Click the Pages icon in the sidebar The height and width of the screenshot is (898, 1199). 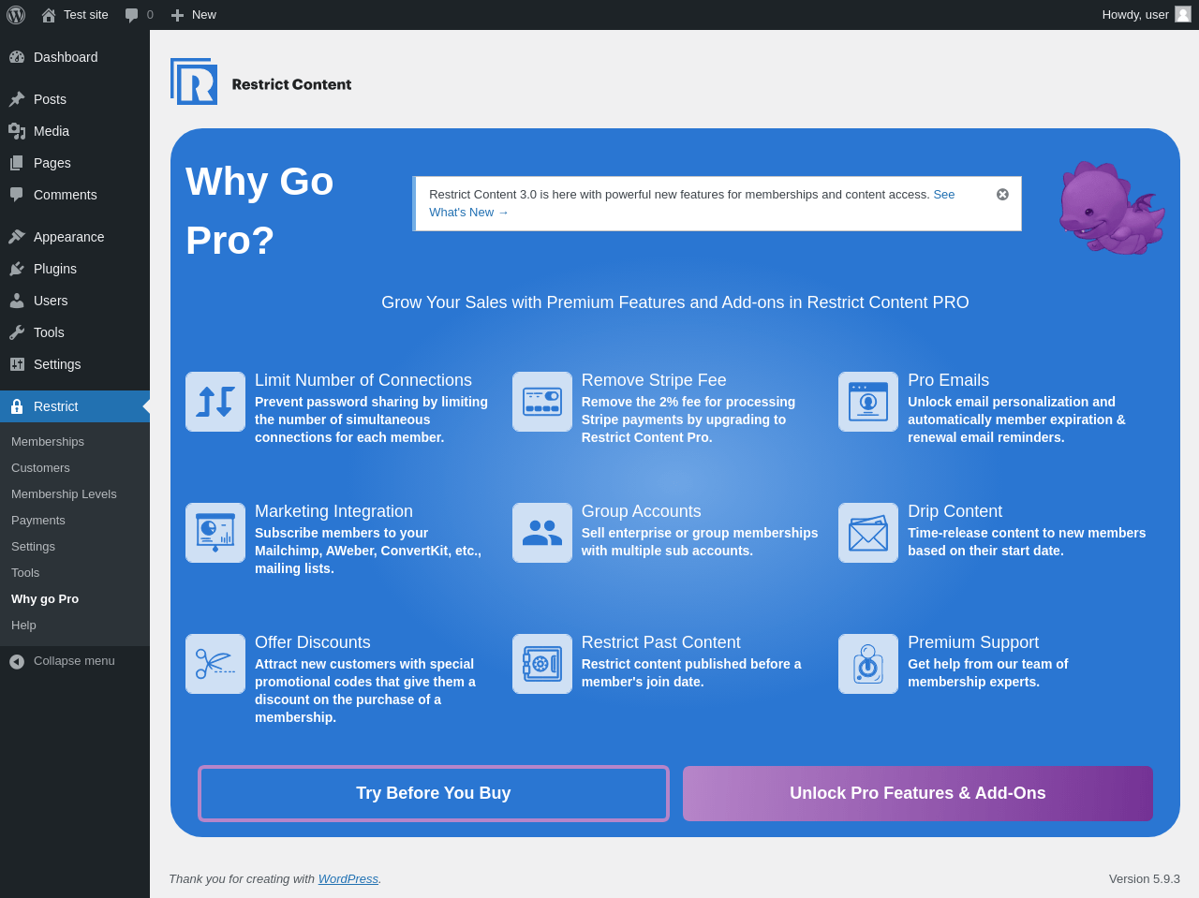[17, 163]
